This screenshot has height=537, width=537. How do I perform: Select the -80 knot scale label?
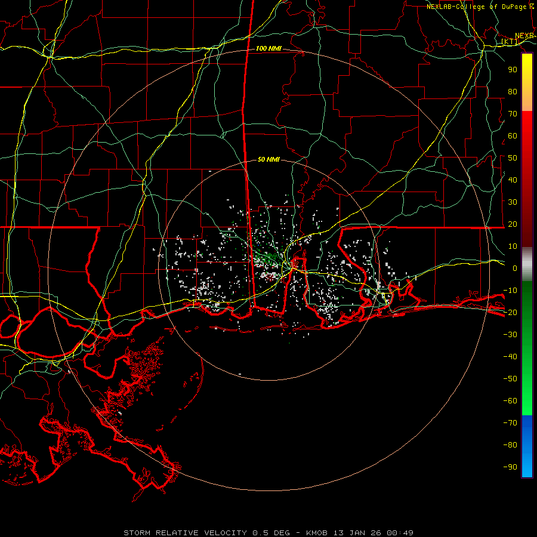510,445
